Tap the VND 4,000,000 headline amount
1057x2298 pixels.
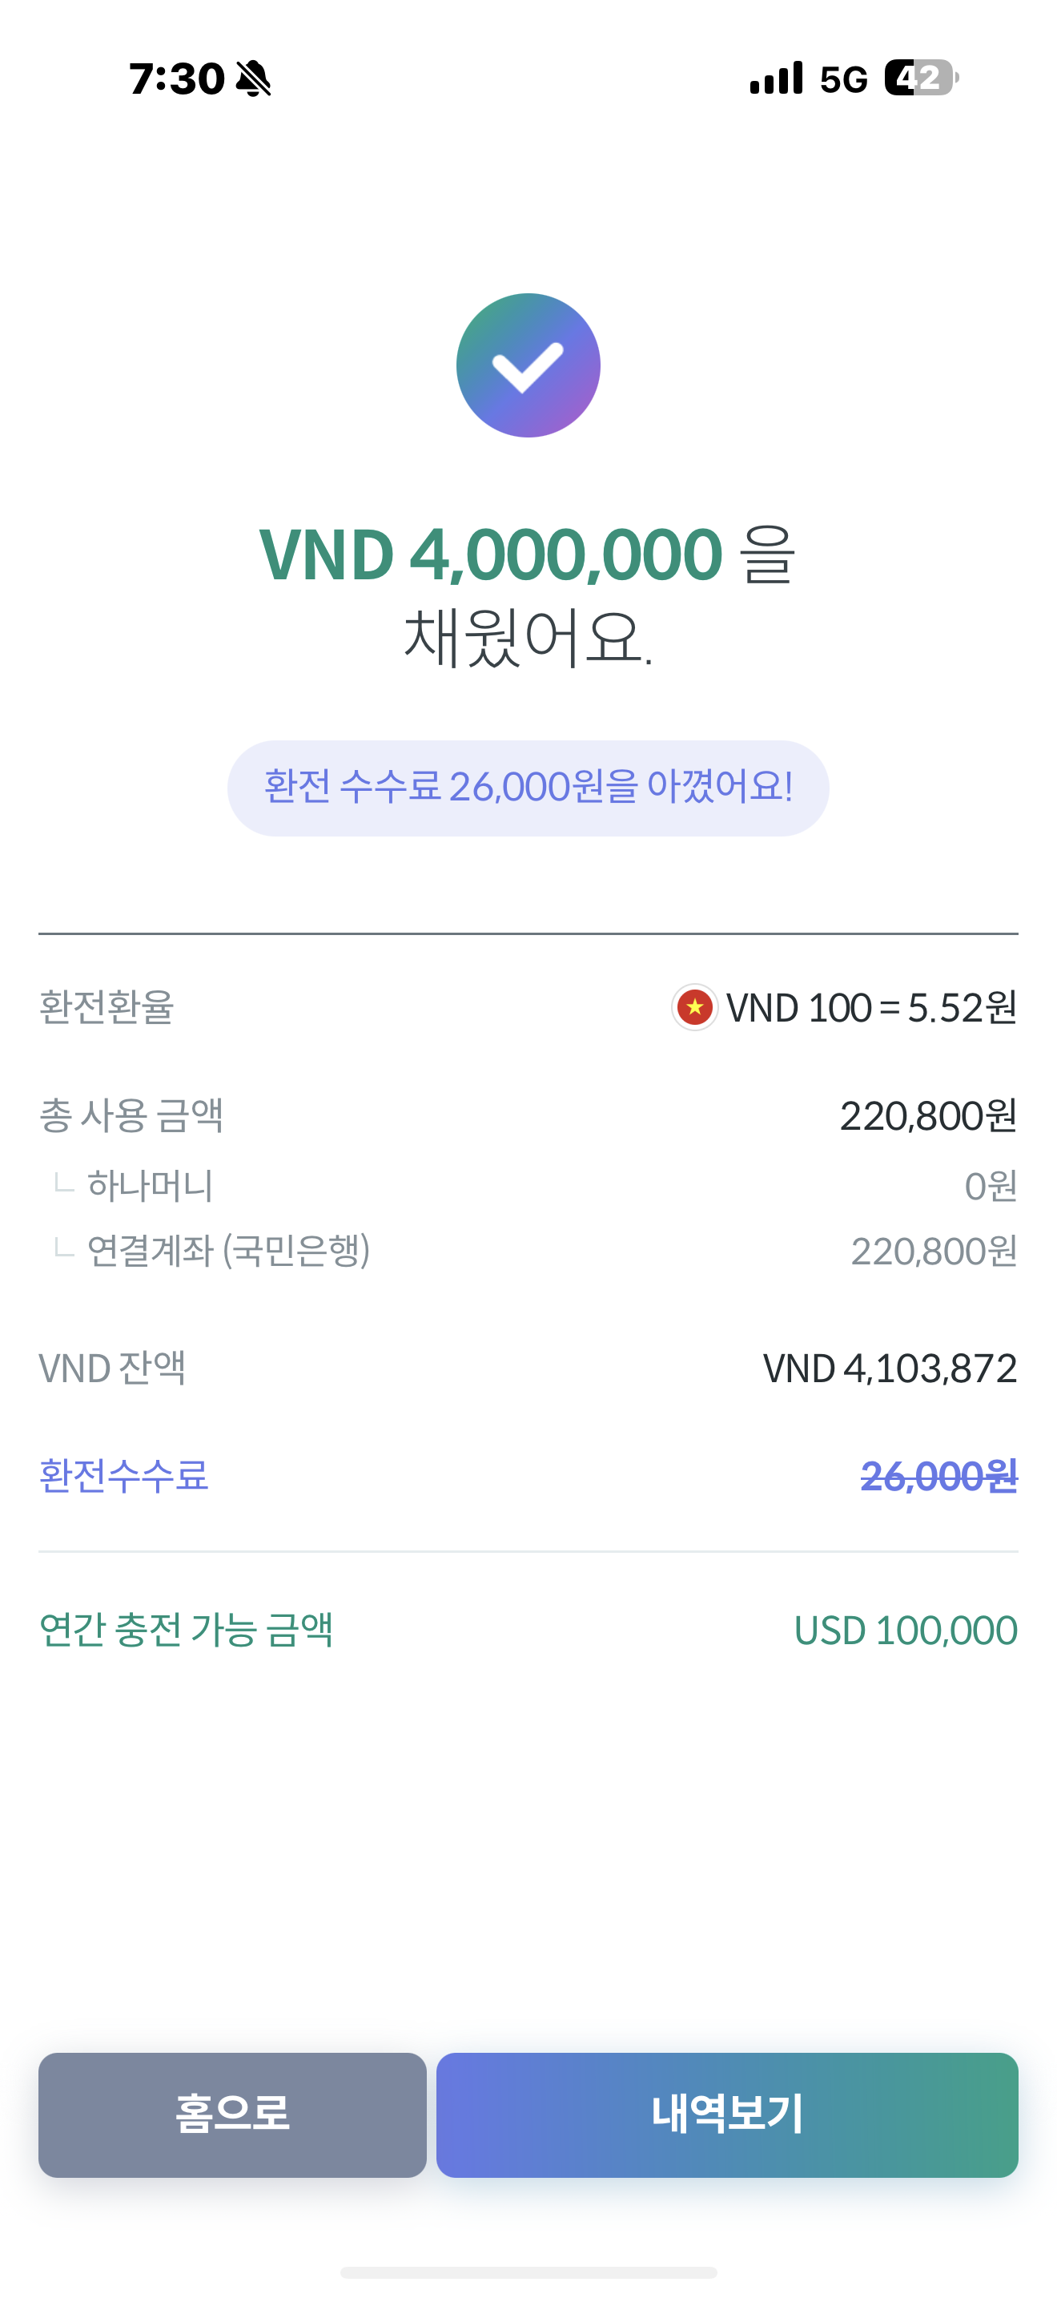(x=490, y=554)
